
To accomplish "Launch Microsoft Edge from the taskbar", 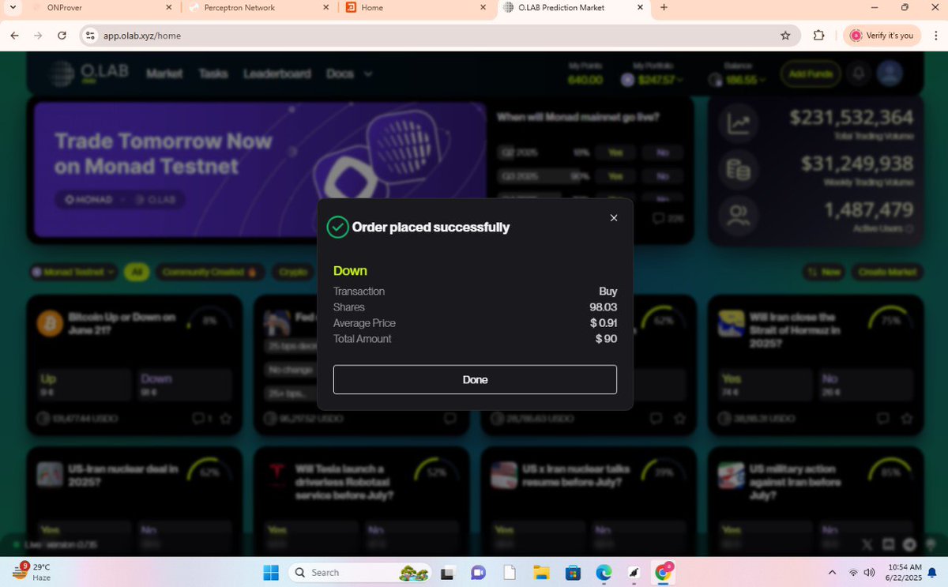I will (x=603, y=572).
